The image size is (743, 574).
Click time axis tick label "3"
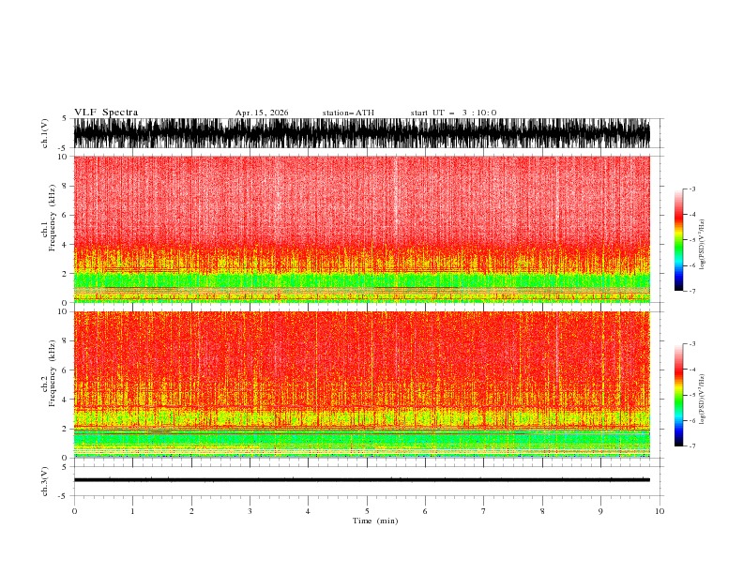click(250, 511)
